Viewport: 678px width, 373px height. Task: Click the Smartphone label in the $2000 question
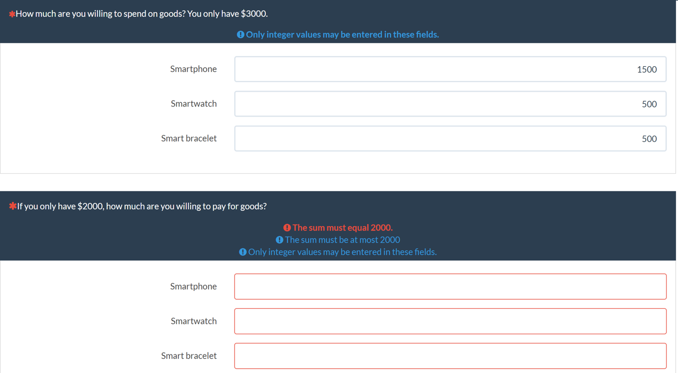(x=193, y=286)
